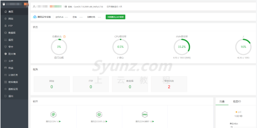
Task: Click the 负载状态 3% gauge
Action: 59,47
